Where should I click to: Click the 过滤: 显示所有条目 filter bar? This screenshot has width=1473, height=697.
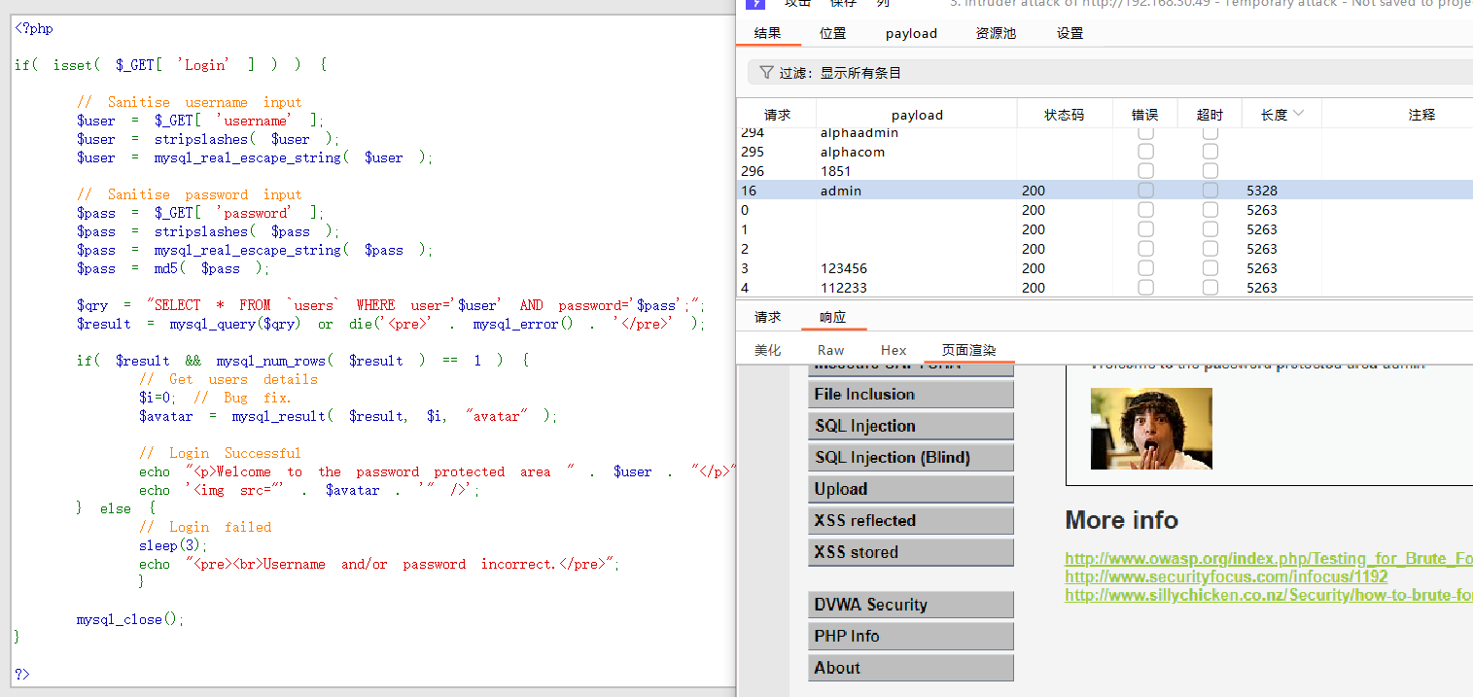point(1109,73)
